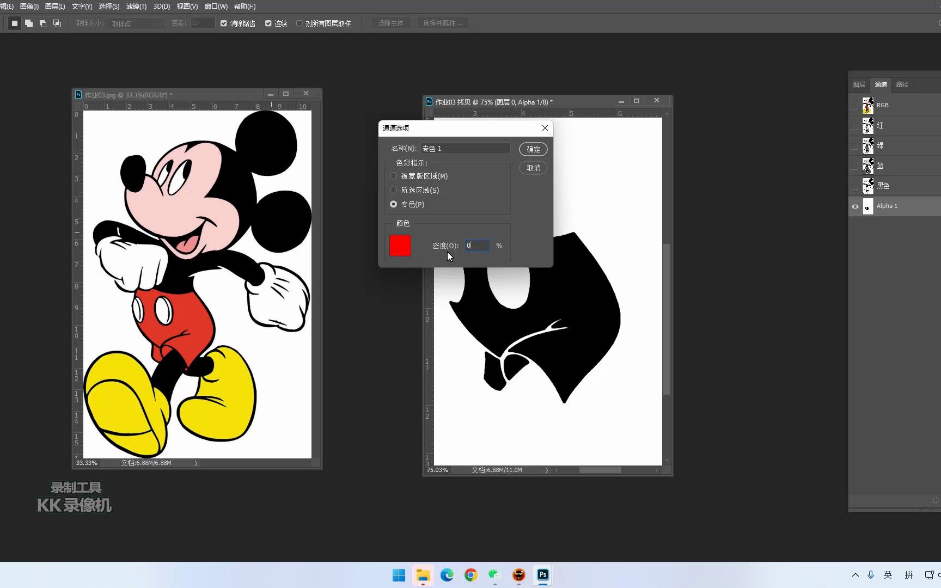The width and height of the screenshot is (941, 588).
Task: Select the Add to Selection mode icon
Action: (x=29, y=23)
